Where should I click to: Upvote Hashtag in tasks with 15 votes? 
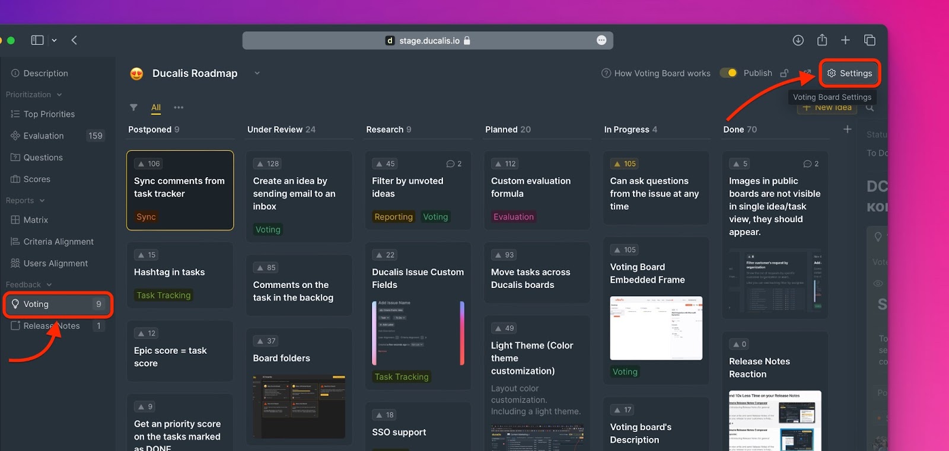pos(147,255)
